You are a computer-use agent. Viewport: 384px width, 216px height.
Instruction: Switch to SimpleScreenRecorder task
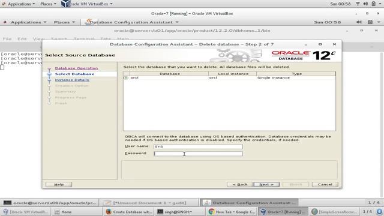335,212
